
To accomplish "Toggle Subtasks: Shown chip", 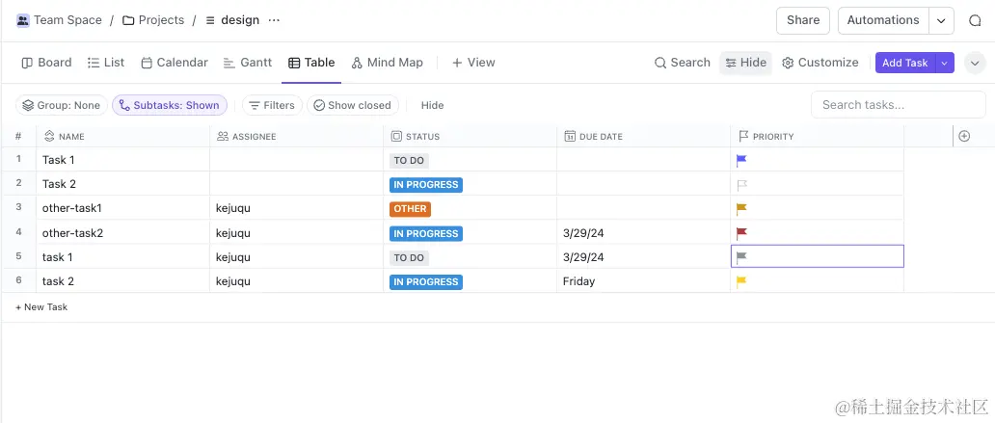I will 170,105.
